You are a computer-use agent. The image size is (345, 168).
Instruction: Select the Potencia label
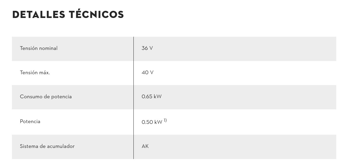coord(30,122)
